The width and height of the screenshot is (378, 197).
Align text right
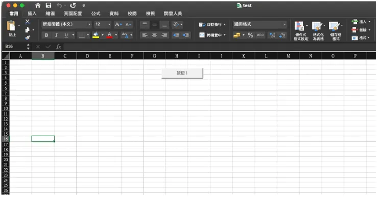tap(164, 35)
